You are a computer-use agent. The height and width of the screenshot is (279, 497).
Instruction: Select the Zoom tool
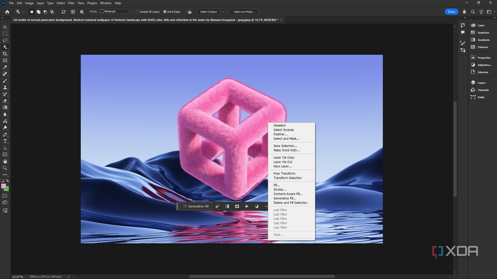[x=5, y=168]
